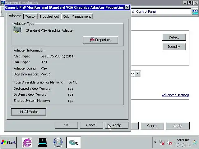Launch Internet Explorer from taskbar
The width and height of the screenshot is (199, 149).
coord(27,142)
